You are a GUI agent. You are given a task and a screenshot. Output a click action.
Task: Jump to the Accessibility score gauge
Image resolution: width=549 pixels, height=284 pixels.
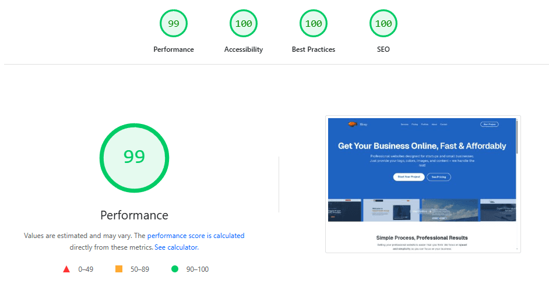244,24
